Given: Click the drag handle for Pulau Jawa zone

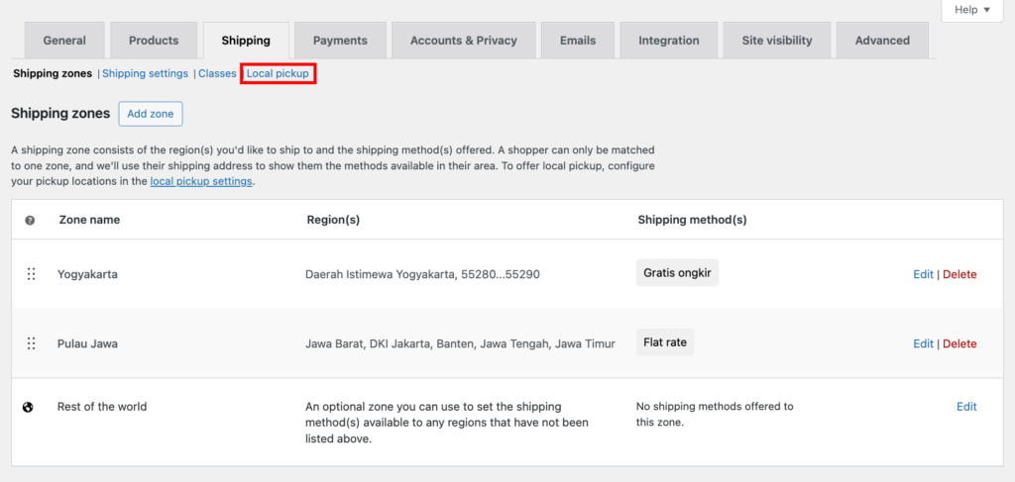Looking at the screenshot, I should [31, 343].
